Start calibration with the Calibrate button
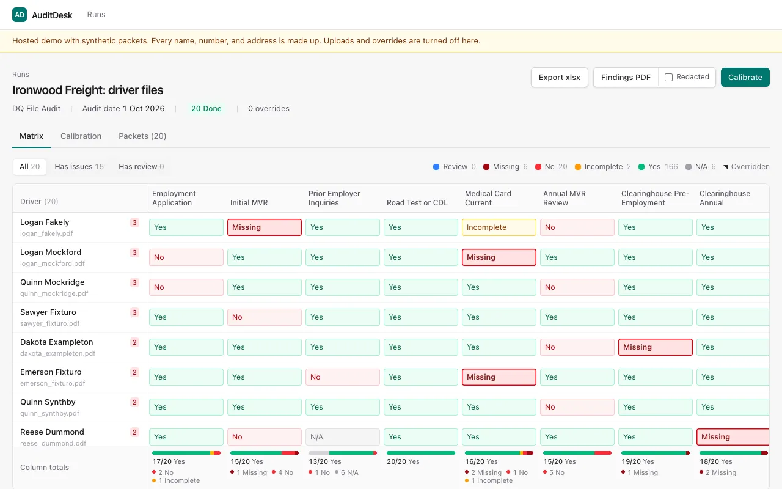The width and height of the screenshot is (782, 489). 745,78
